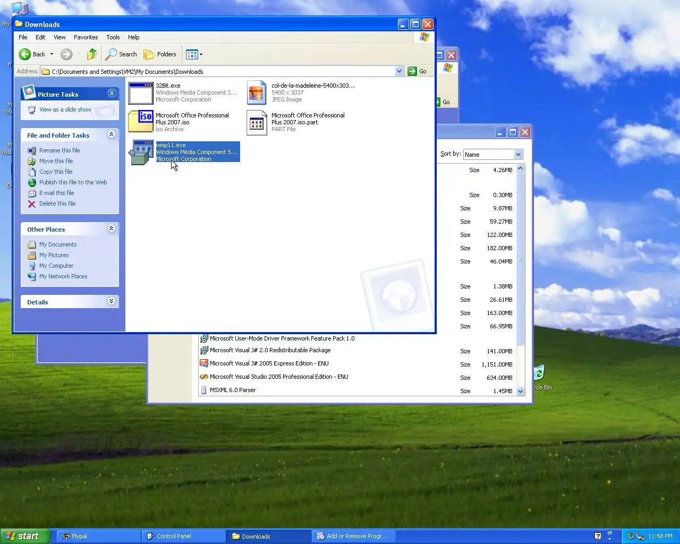
Task: Open the Search pane
Action: pyautogui.click(x=121, y=54)
